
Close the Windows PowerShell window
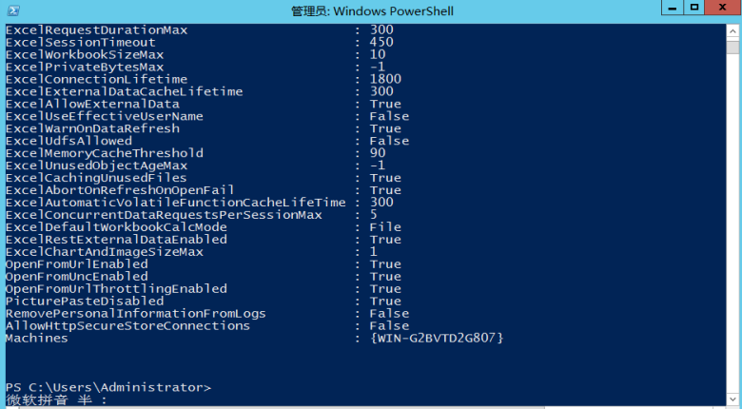[722, 9]
